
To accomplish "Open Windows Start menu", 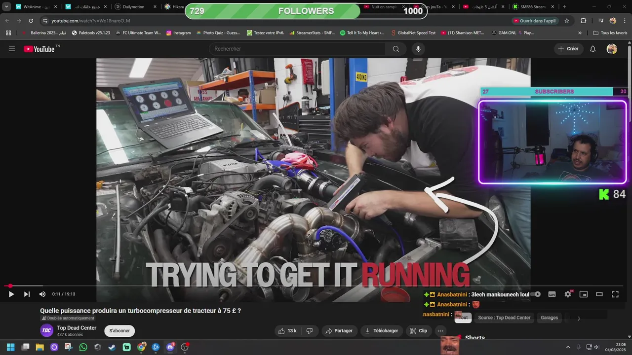I will coord(10,347).
